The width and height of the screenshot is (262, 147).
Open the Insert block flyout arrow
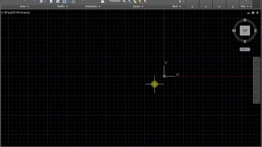coord(183,1)
